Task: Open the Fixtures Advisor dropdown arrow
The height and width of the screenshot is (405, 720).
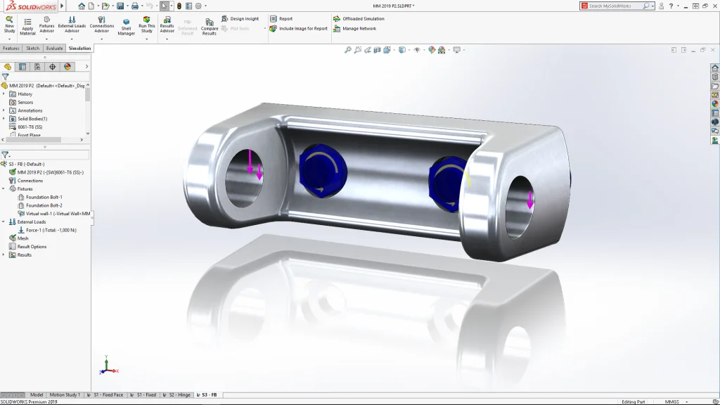Action: click(46, 39)
